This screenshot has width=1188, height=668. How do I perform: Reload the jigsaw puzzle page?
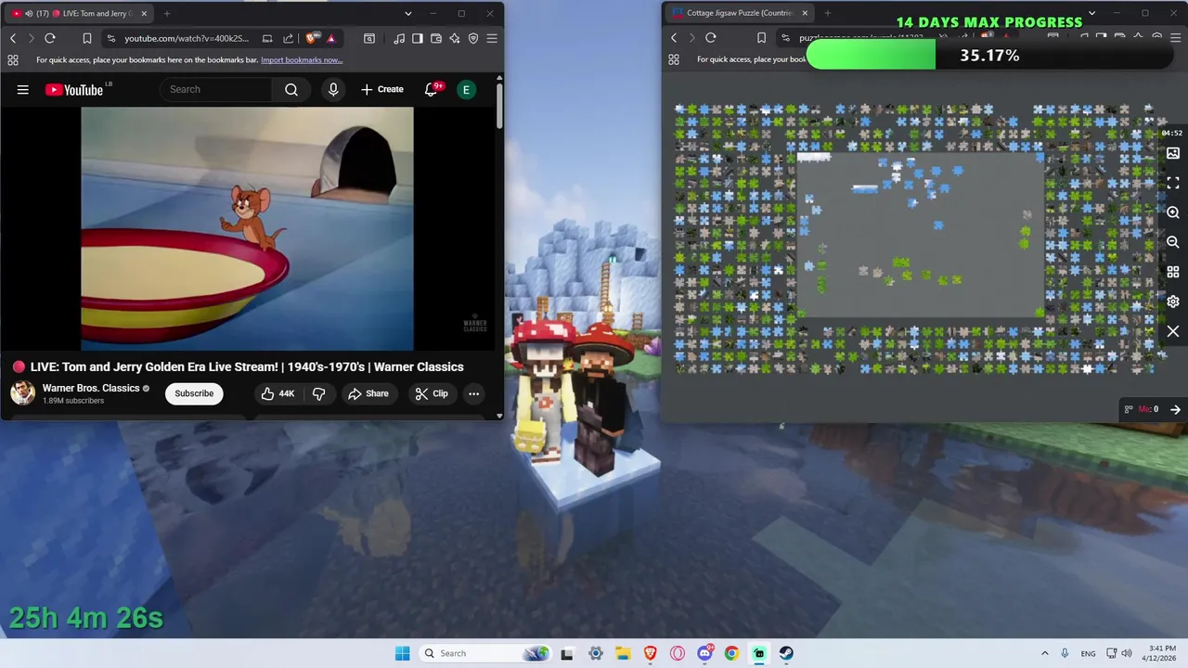(711, 37)
